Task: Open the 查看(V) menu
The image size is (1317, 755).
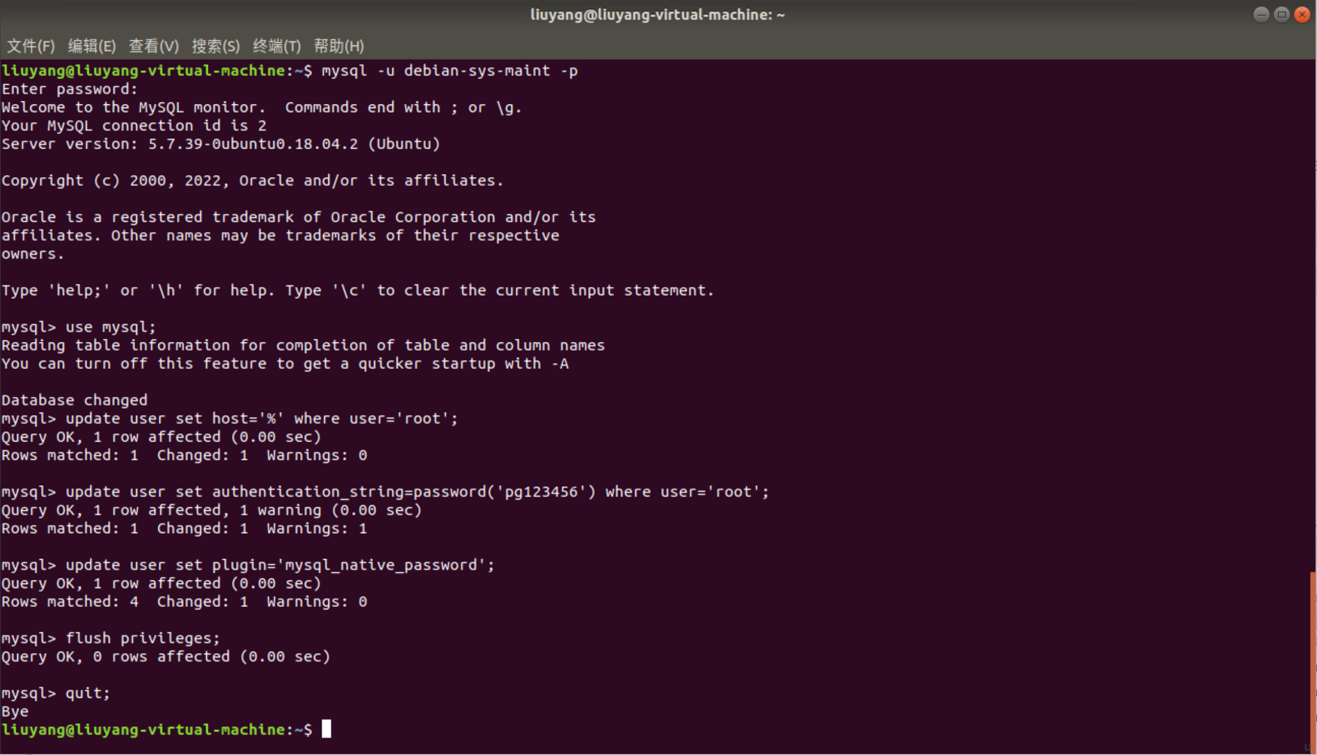Action: [x=153, y=46]
